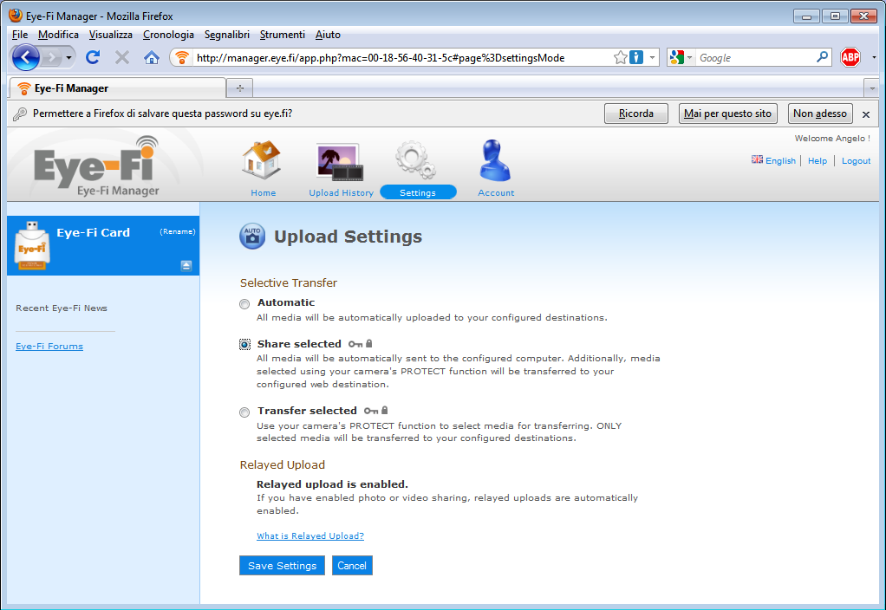The image size is (886, 610).
Task: Click the Rename link on Eye-Fi Card
Action: click(178, 231)
